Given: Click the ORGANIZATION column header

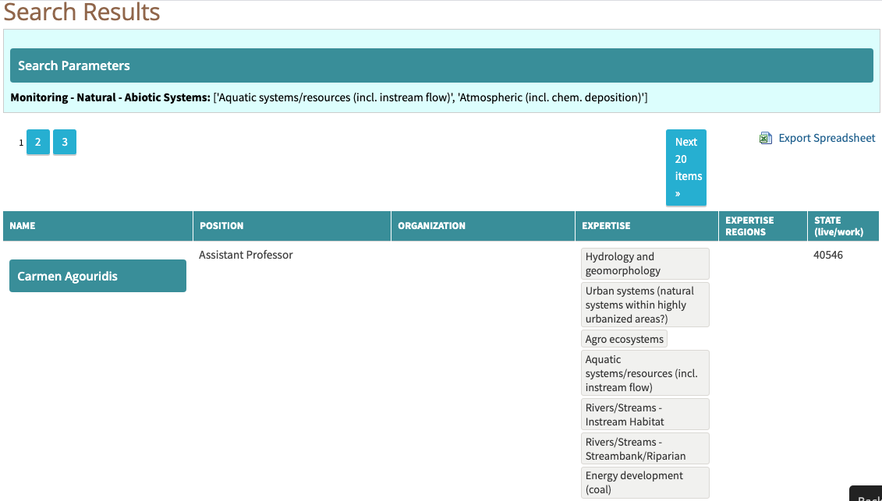Looking at the screenshot, I should coord(431,226).
